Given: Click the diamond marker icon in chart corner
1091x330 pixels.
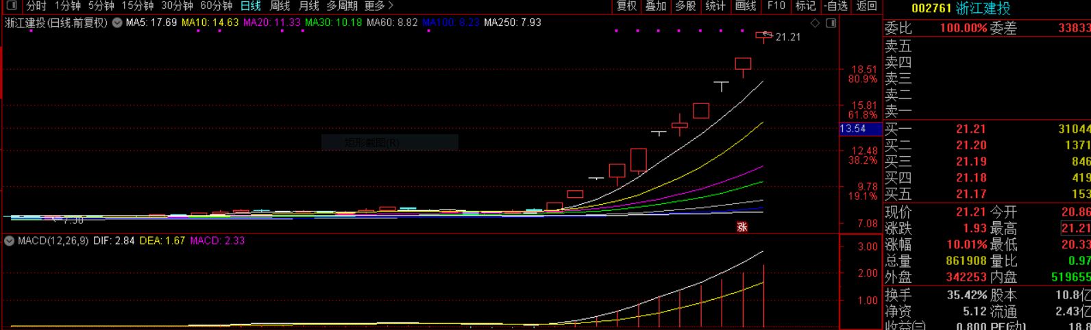Looking at the screenshot, I should click(815, 23).
